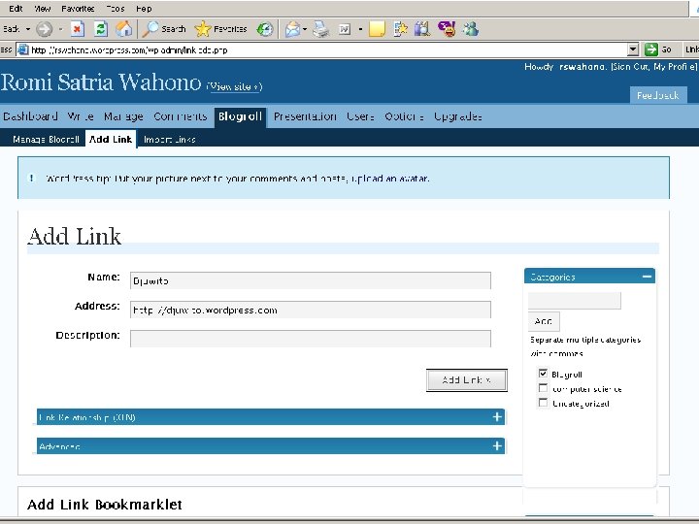This screenshot has height=524, width=699.
Task: Click into the Description input field
Action: coord(311,339)
